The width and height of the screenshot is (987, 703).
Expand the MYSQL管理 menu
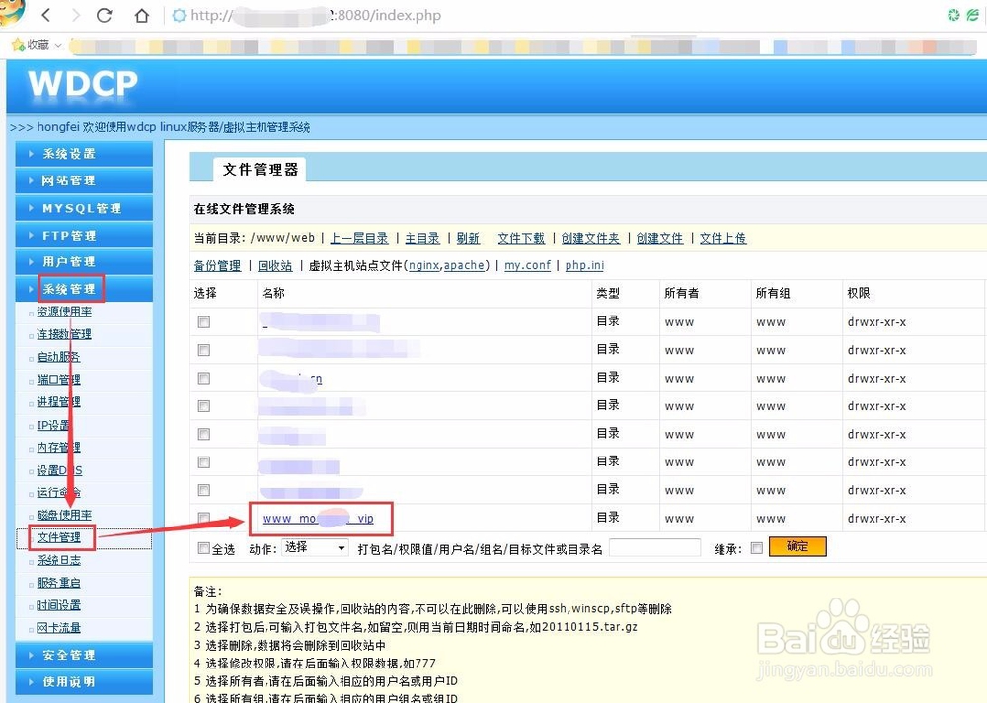pyautogui.click(x=84, y=208)
